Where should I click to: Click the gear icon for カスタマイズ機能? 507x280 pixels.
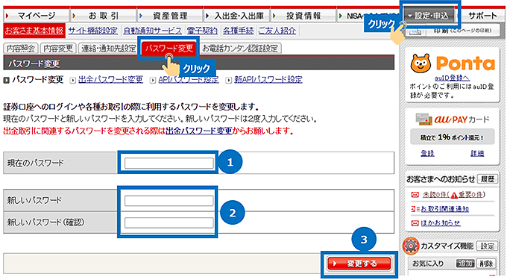tap(411, 246)
